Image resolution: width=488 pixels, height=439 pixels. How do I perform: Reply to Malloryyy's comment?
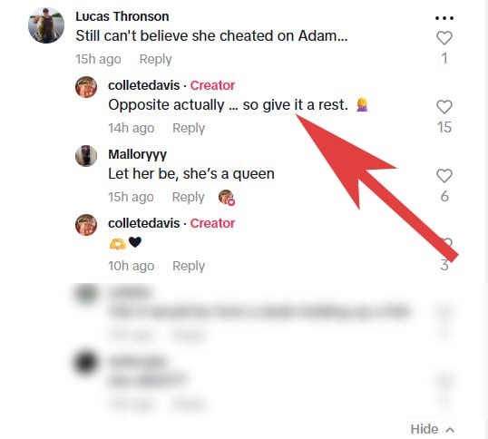(x=189, y=197)
